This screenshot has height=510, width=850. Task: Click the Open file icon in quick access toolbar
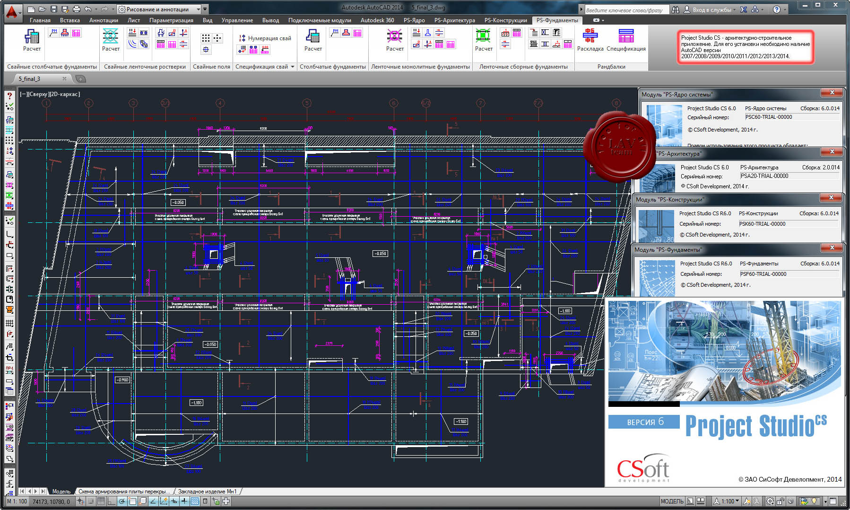coord(43,9)
